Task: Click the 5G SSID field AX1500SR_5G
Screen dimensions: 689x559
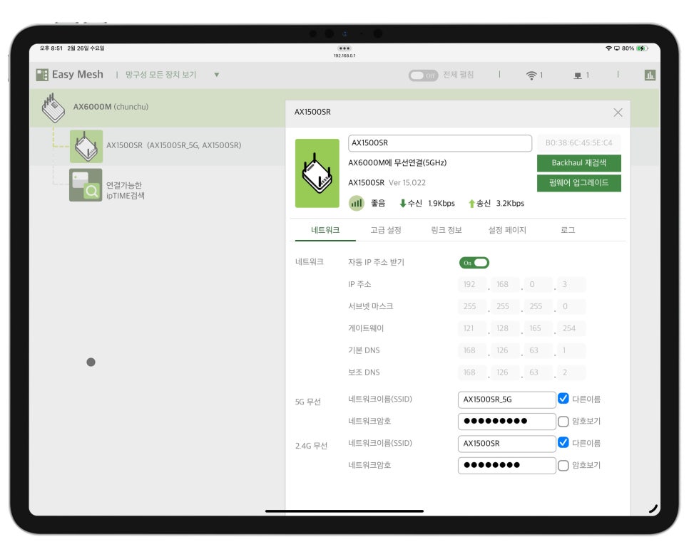Action: pos(506,399)
